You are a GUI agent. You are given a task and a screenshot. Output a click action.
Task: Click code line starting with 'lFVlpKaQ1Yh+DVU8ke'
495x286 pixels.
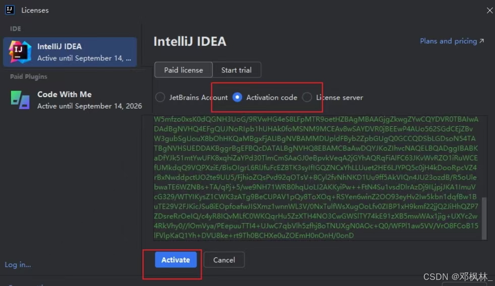[x=254, y=235]
